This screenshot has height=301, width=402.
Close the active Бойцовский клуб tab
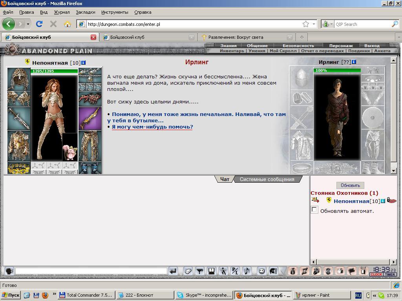(x=93, y=37)
